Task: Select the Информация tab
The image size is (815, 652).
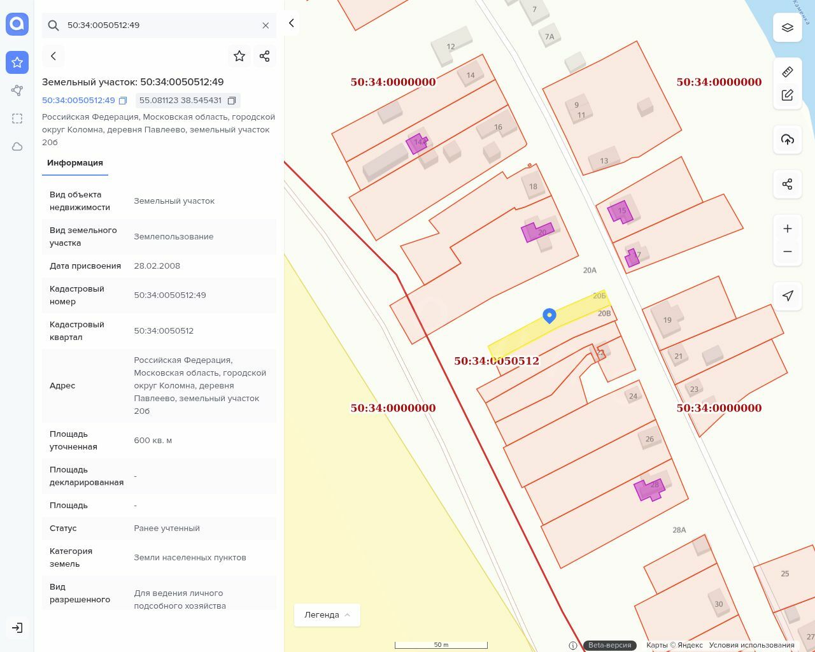Action: 75,163
